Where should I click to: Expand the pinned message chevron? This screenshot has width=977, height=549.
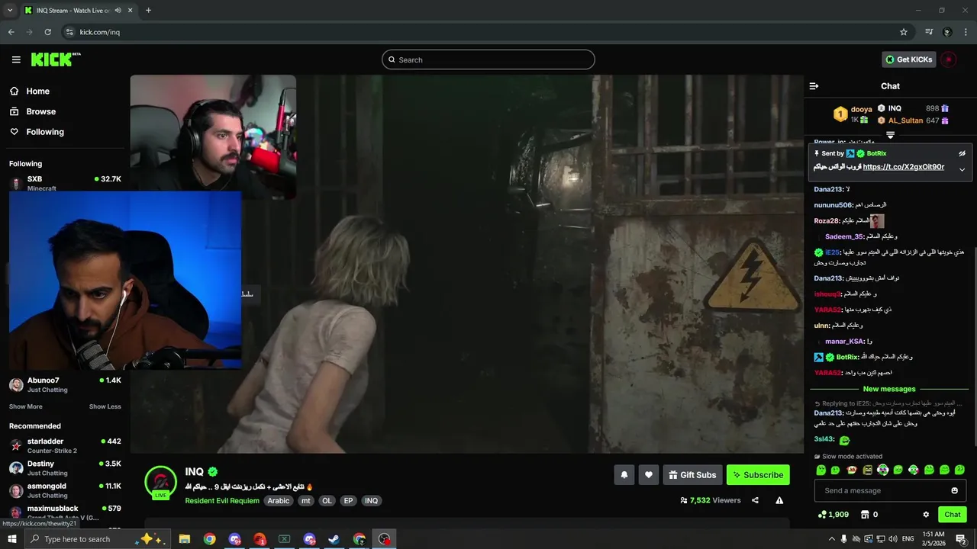point(962,169)
